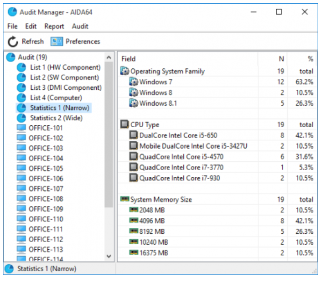The width and height of the screenshot is (322, 282).
Task: Select computer OFFICE-110
Action: (46, 219)
